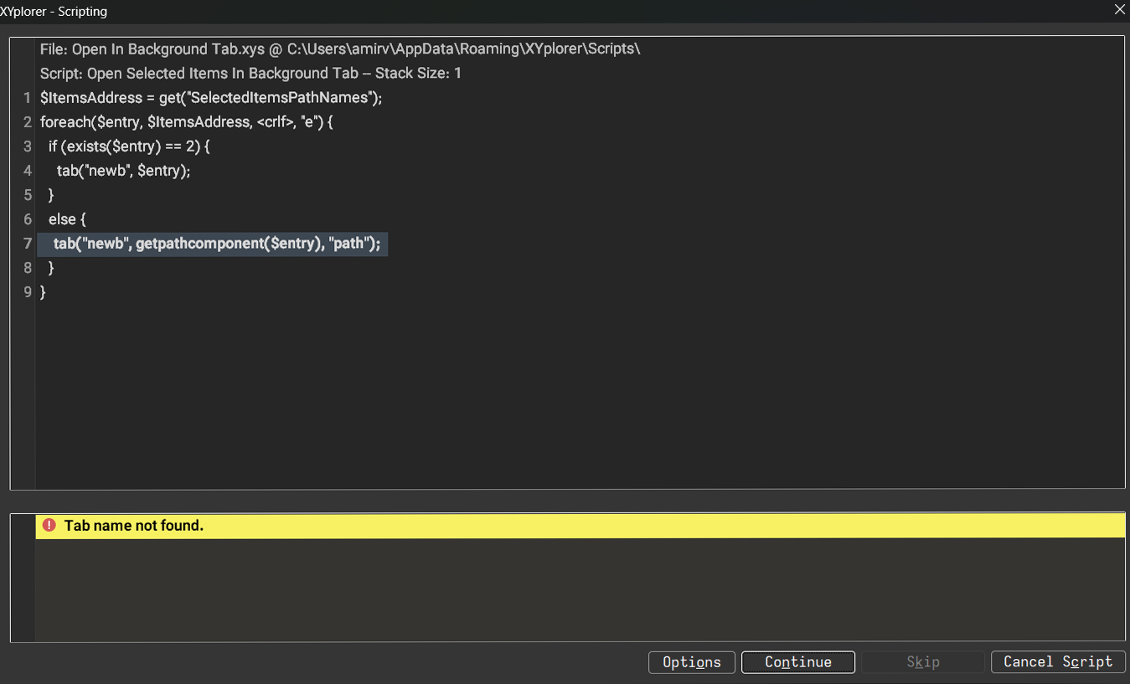Click the greyed-out Skip button
The image size is (1130, 684).
[x=922, y=662]
